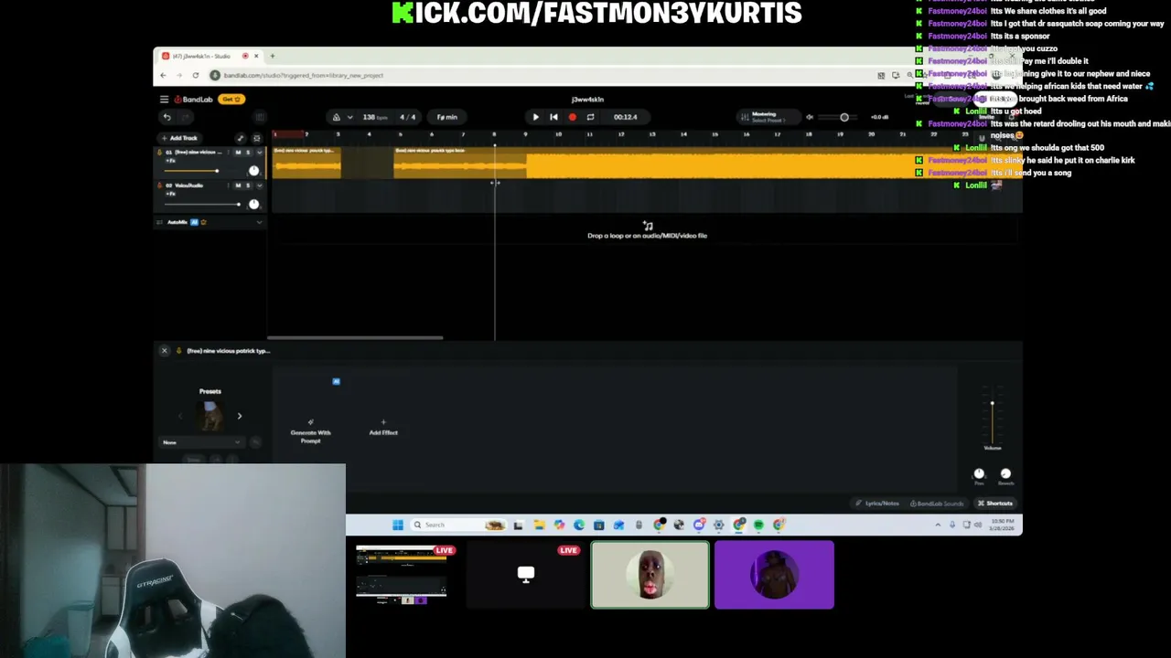Mute master output via speaker icon
Image resolution: width=1171 pixels, height=658 pixels.
(810, 117)
